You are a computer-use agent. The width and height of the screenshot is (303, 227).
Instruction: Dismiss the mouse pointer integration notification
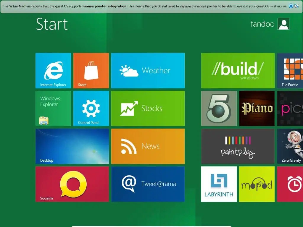tap(291, 6)
